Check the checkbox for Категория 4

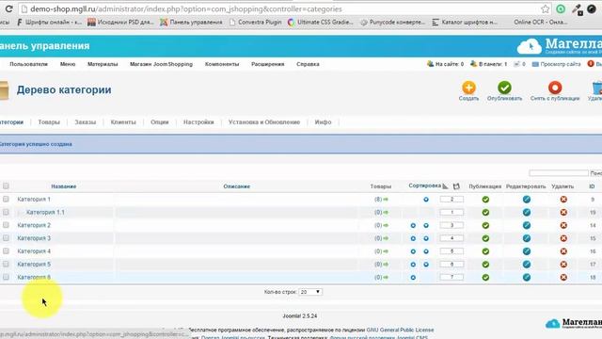click(6, 251)
